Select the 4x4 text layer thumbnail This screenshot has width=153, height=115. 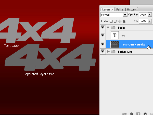pos(114,35)
